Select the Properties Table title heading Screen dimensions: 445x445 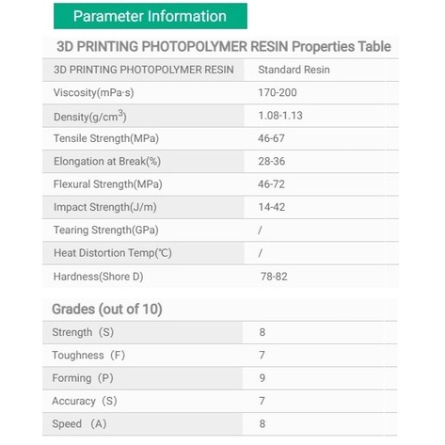(x=224, y=46)
